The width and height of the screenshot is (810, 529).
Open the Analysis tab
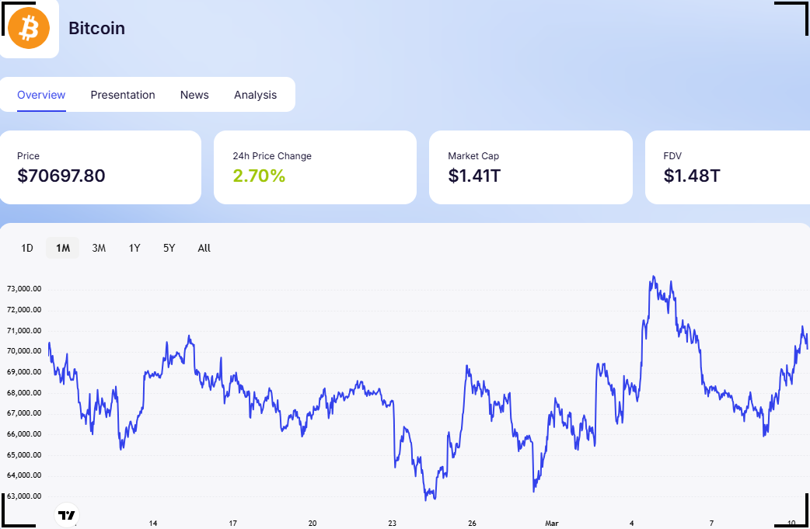tap(255, 95)
